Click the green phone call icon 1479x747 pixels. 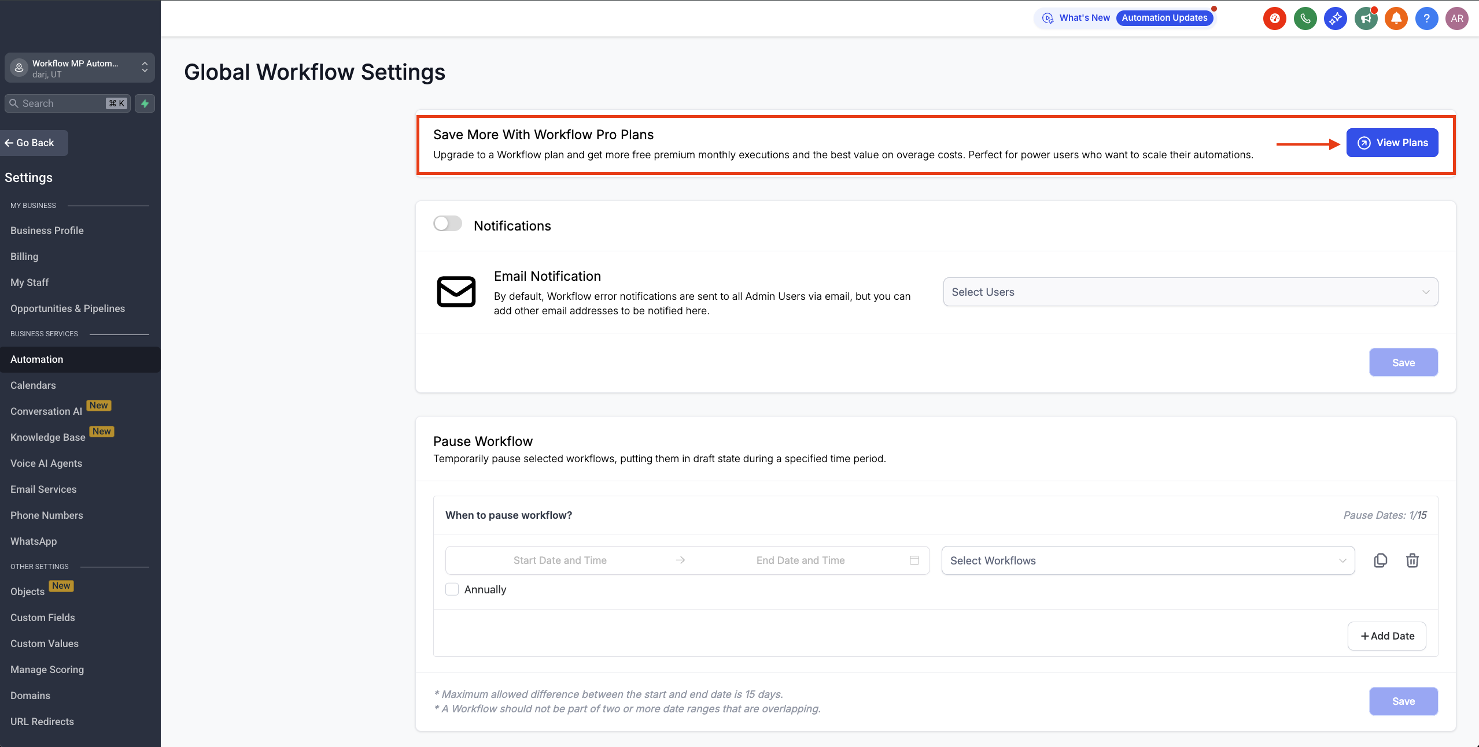click(x=1305, y=18)
